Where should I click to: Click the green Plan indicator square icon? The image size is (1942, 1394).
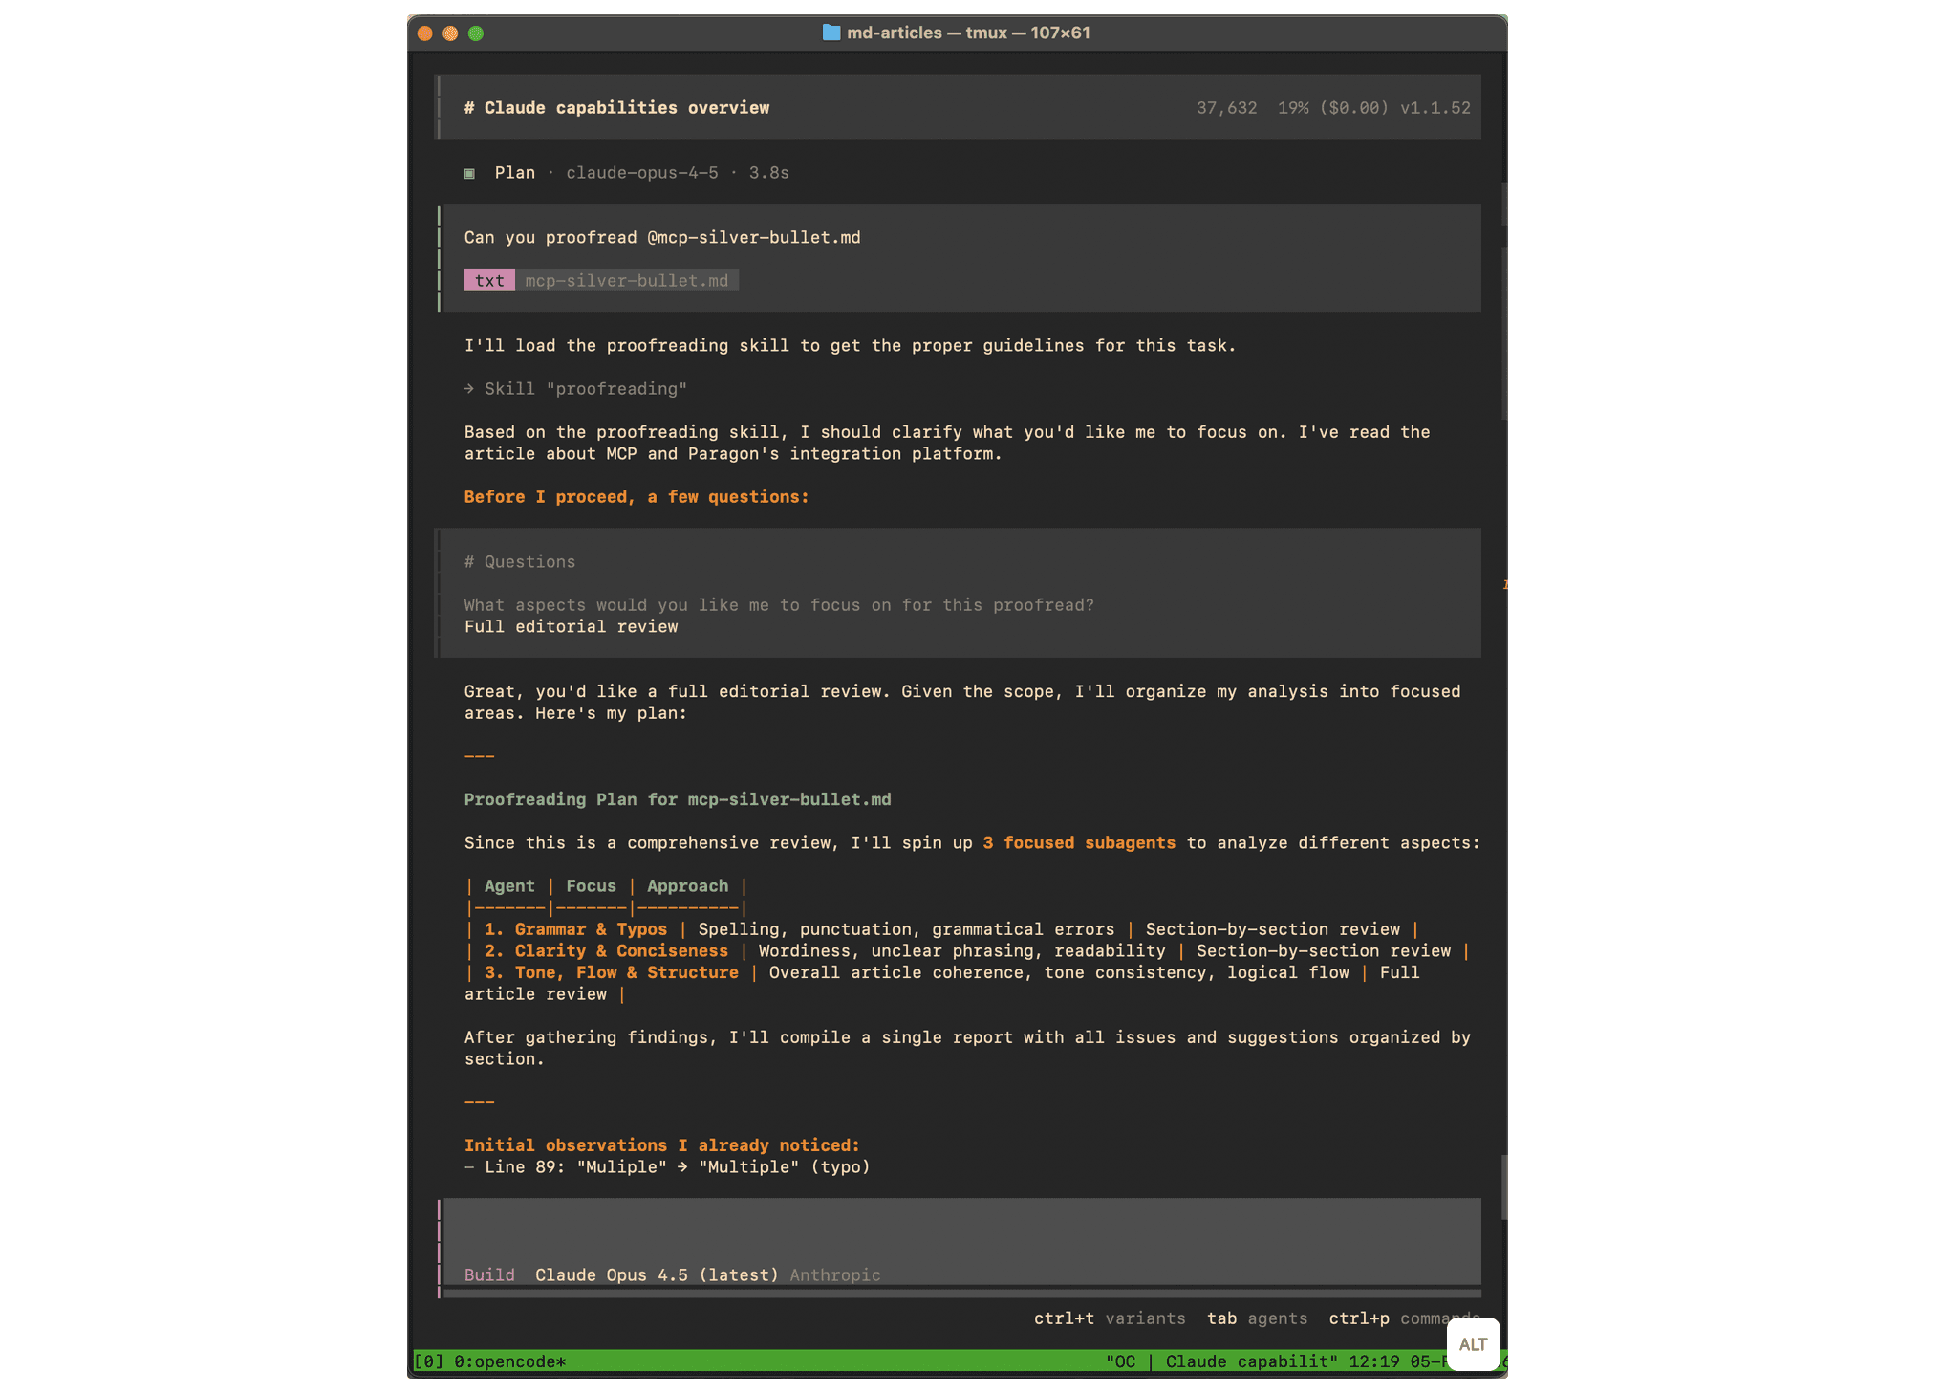469,173
